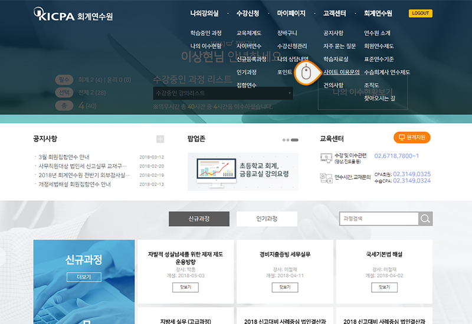Select 찾아오시는 길 submenu item
The height and width of the screenshot is (324, 472).
379,98
